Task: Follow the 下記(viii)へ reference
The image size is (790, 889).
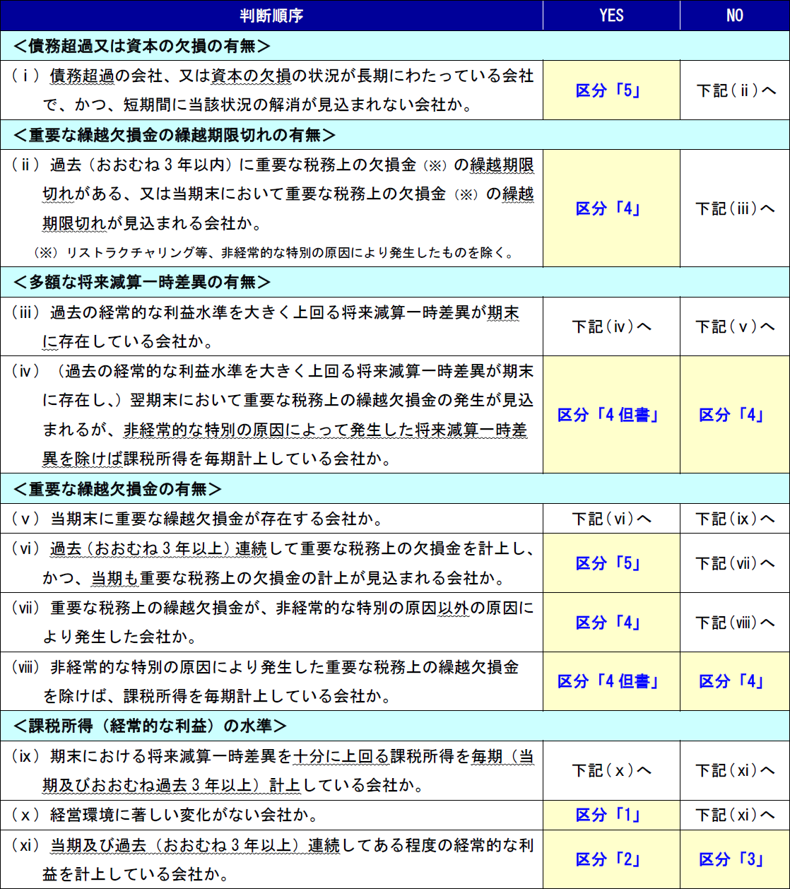Action: coord(735,623)
